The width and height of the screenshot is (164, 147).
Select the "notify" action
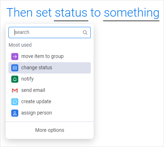click(x=50, y=79)
